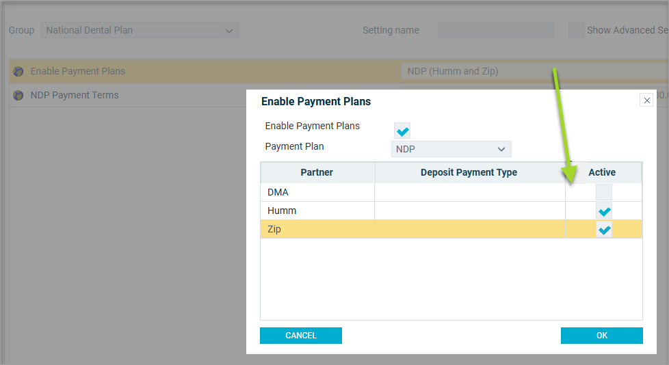Screen dimensions: 669x365
Task: Close the Enable Payment Plans dialog
Action: click(x=646, y=100)
